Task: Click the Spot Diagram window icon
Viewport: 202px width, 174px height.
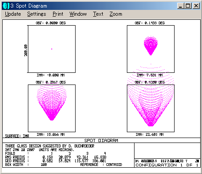Action: 6,6
